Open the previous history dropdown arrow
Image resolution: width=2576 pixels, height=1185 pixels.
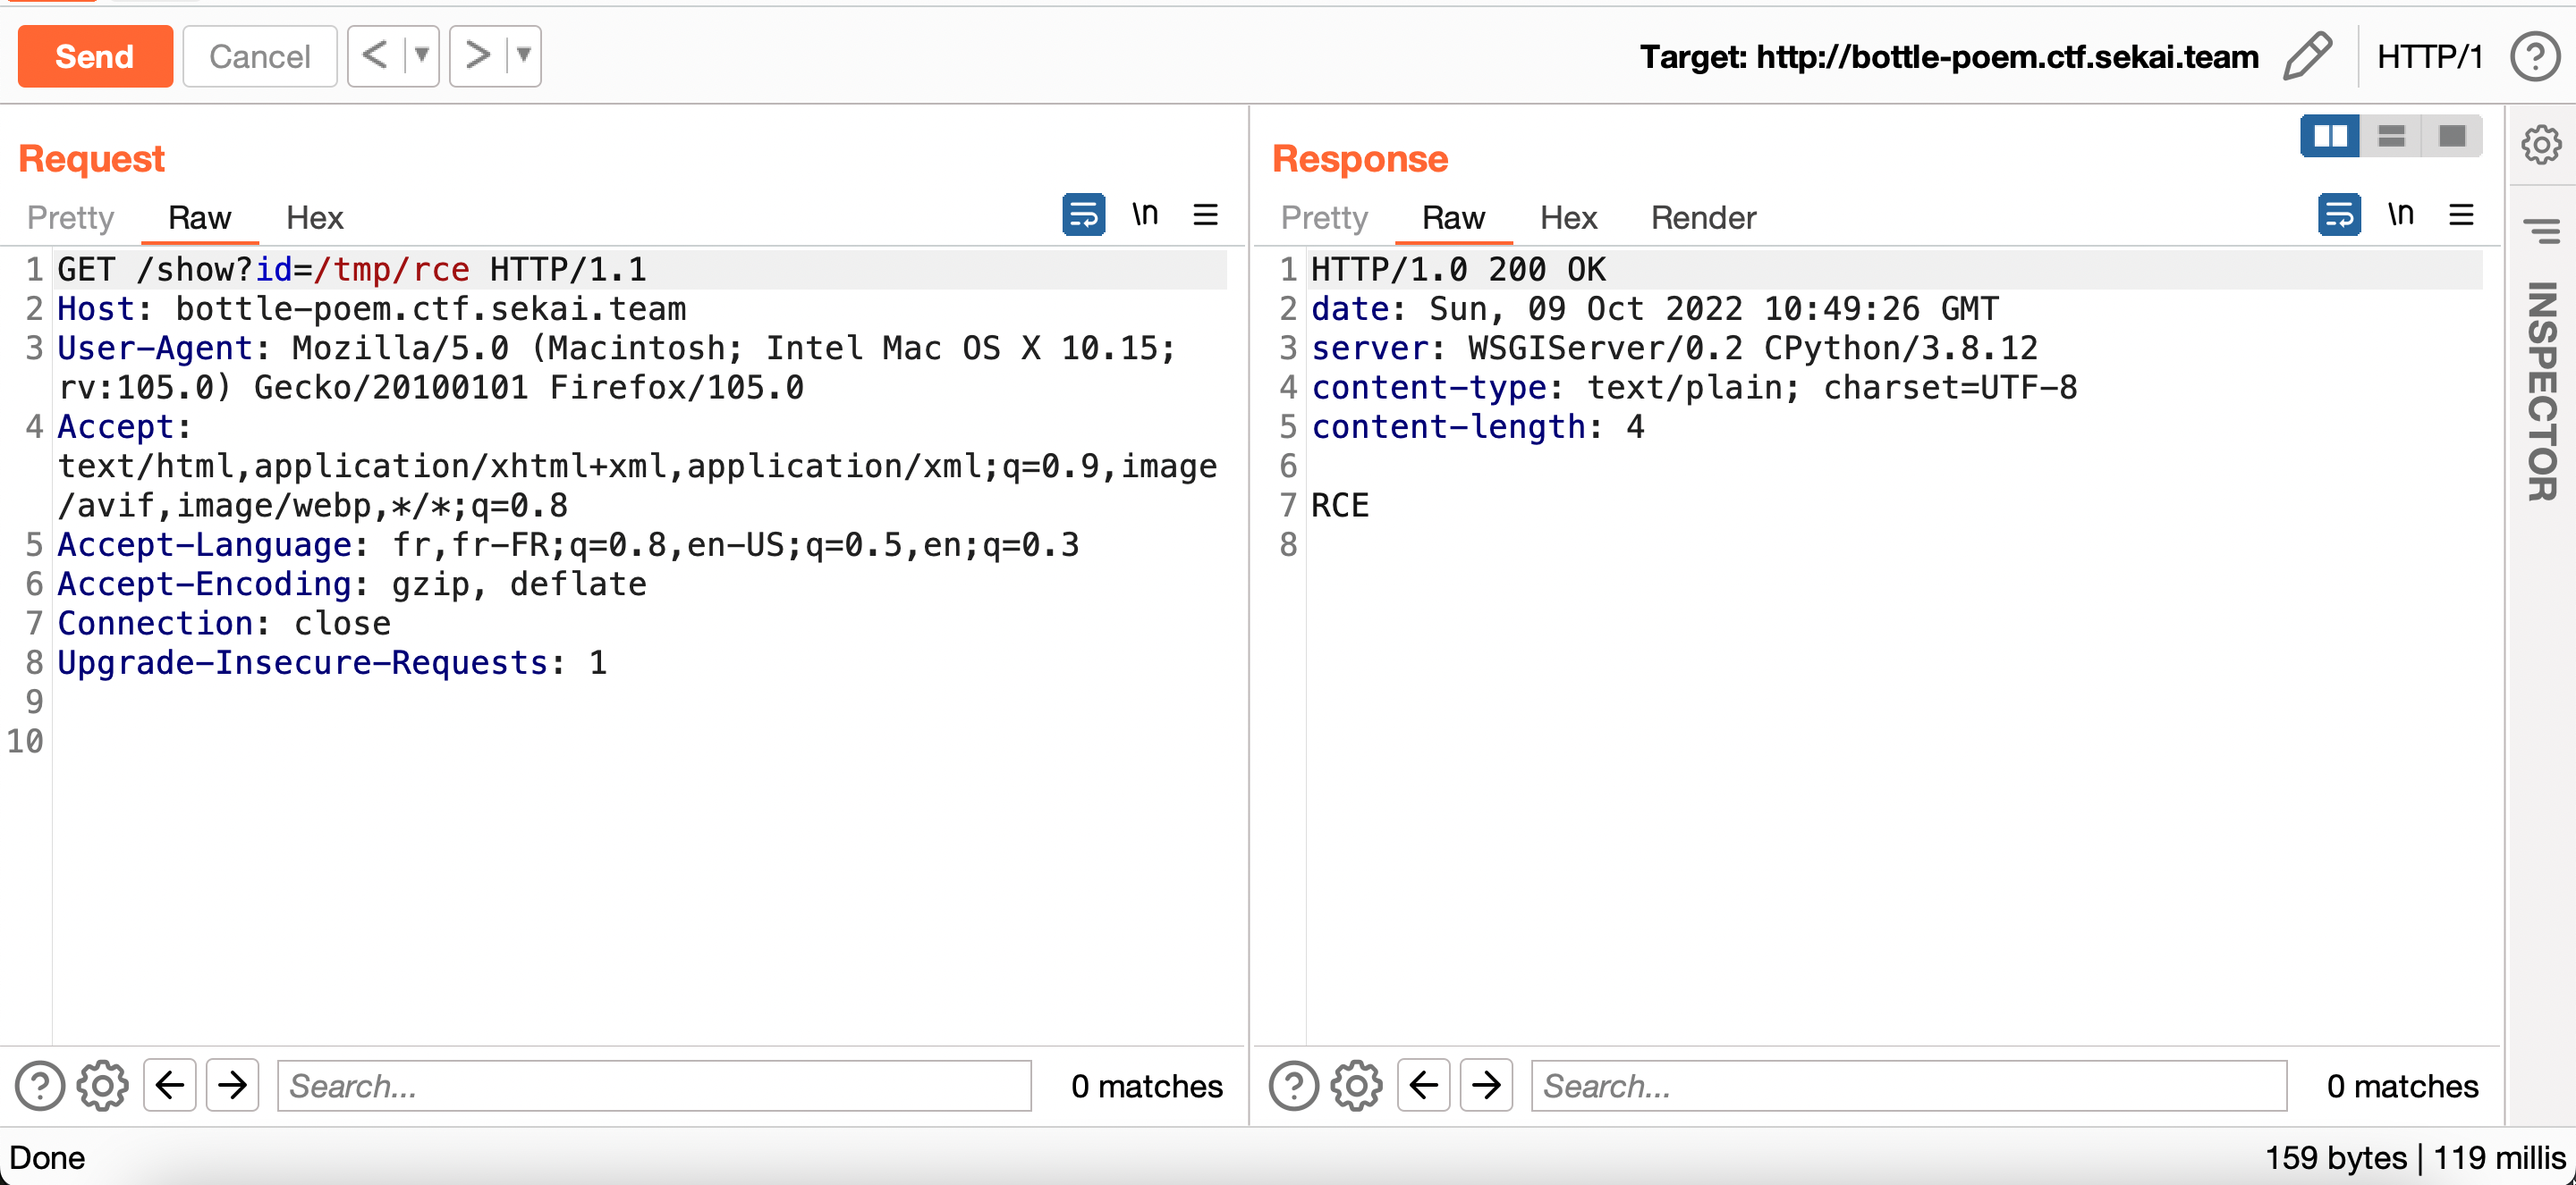[422, 56]
